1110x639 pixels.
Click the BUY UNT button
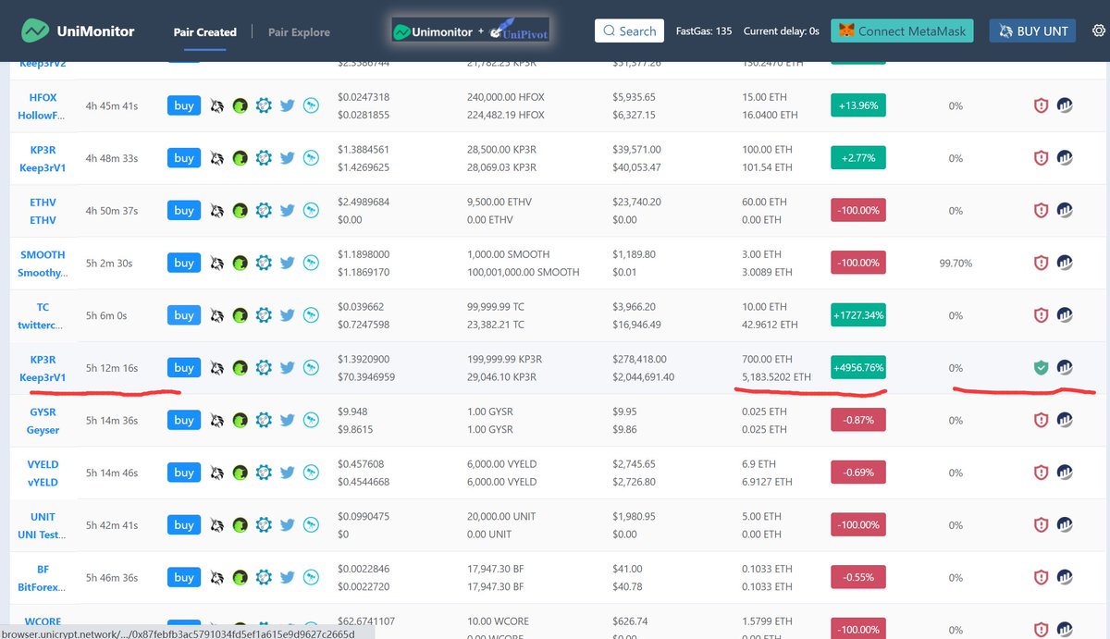click(1032, 31)
